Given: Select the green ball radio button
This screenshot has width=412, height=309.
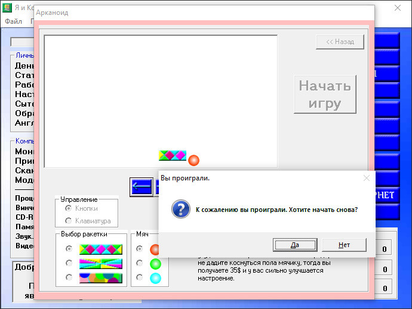Looking at the screenshot, I should point(140,263).
